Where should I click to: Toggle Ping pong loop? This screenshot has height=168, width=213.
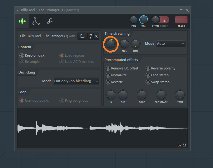[x=74, y=100]
